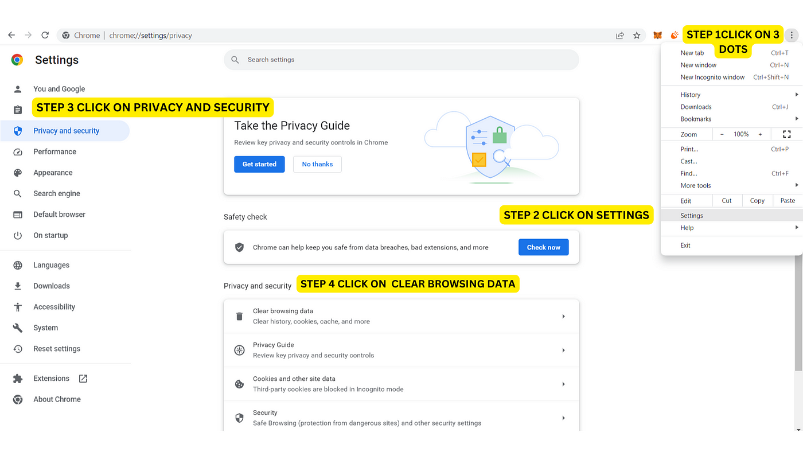803x452 pixels.
Task: Expand Privacy Guide row arrow
Action: (x=564, y=350)
